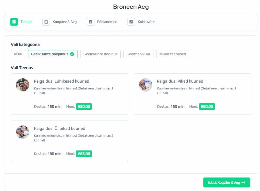
Task: Click the Kokkuvõte clipboard check icon
Action: (131, 22)
